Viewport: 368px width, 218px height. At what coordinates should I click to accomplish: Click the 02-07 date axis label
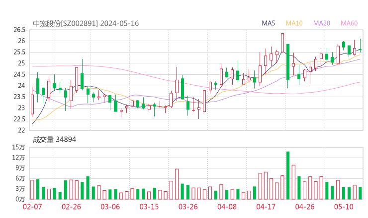click(x=32, y=207)
